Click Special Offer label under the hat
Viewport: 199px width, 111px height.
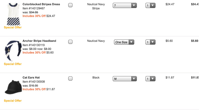tap(13, 101)
